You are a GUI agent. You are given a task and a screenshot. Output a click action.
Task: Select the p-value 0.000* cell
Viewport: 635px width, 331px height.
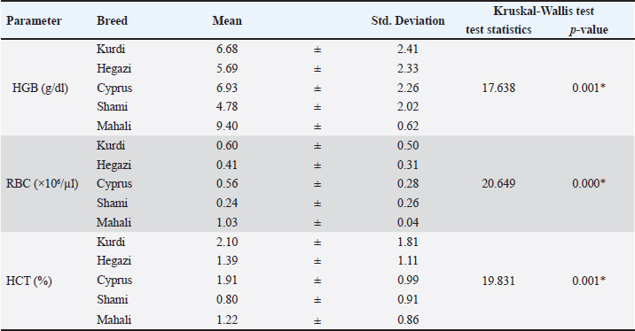[x=588, y=183]
